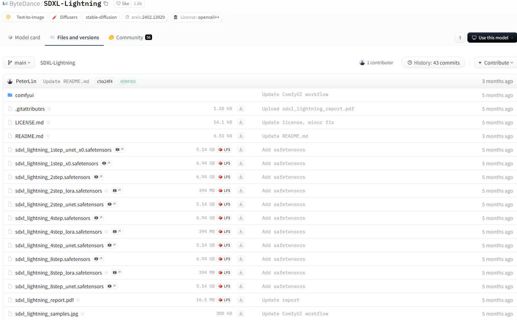This screenshot has width=517, height=320.
Task: Open commit 'Upload sdxl_lightning_report.pdf'
Action: point(308,109)
